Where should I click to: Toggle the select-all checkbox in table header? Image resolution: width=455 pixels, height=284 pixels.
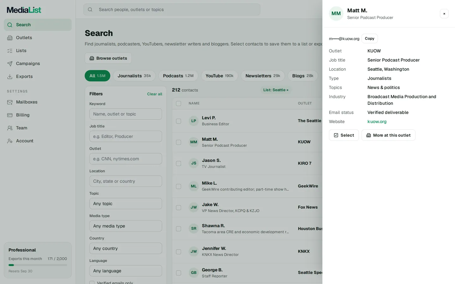[x=179, y=104]
